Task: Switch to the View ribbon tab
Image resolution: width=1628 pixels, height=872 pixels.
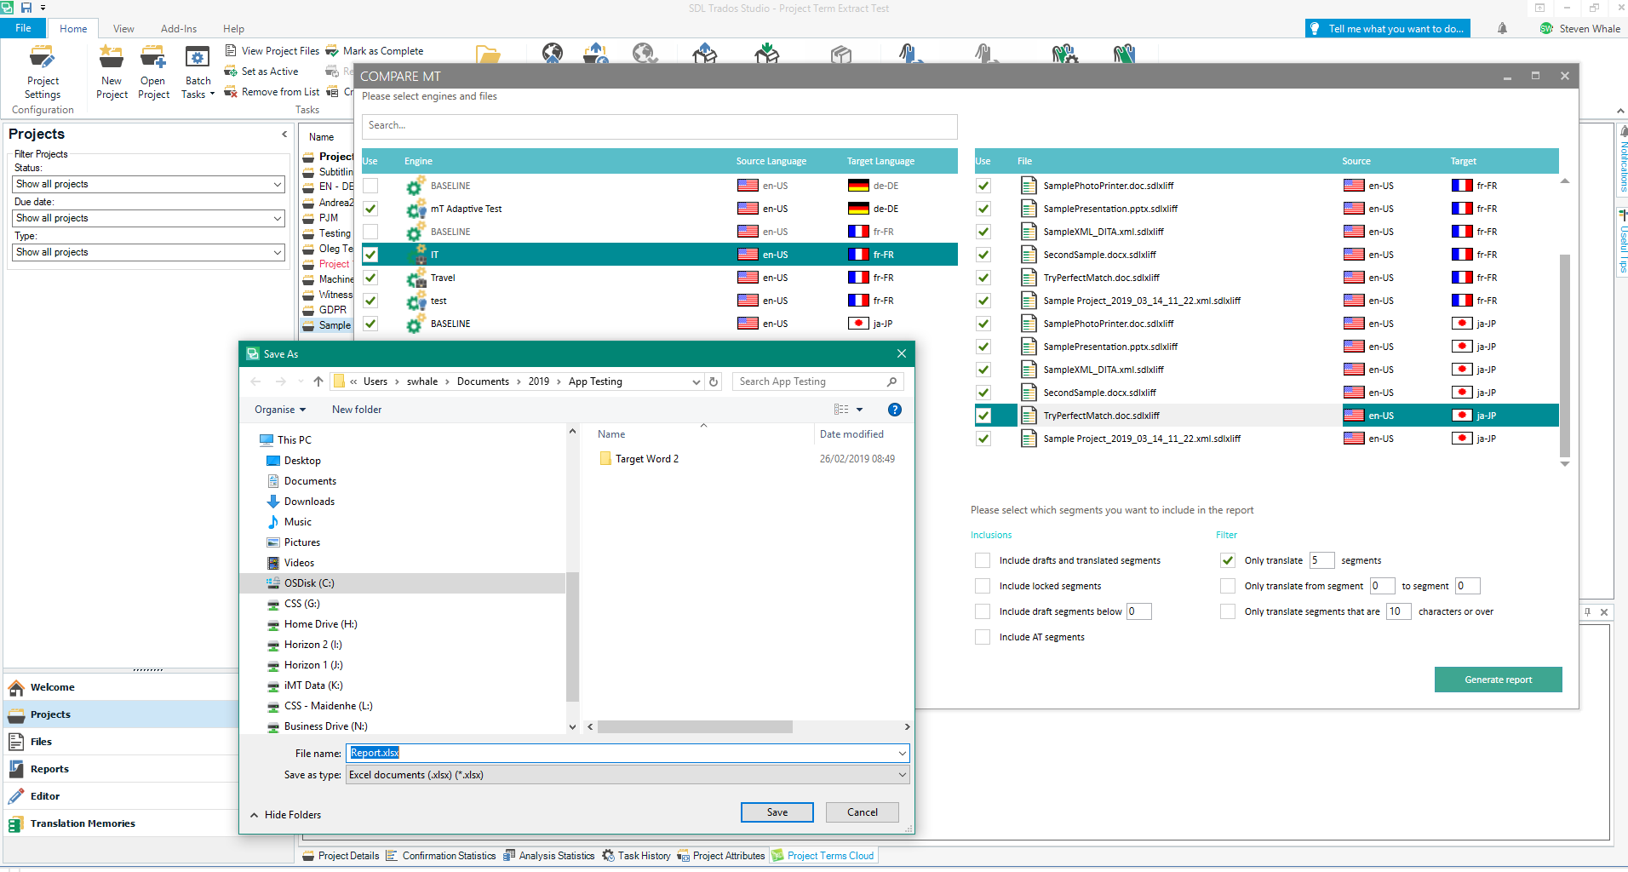Action: coord(123,29)
